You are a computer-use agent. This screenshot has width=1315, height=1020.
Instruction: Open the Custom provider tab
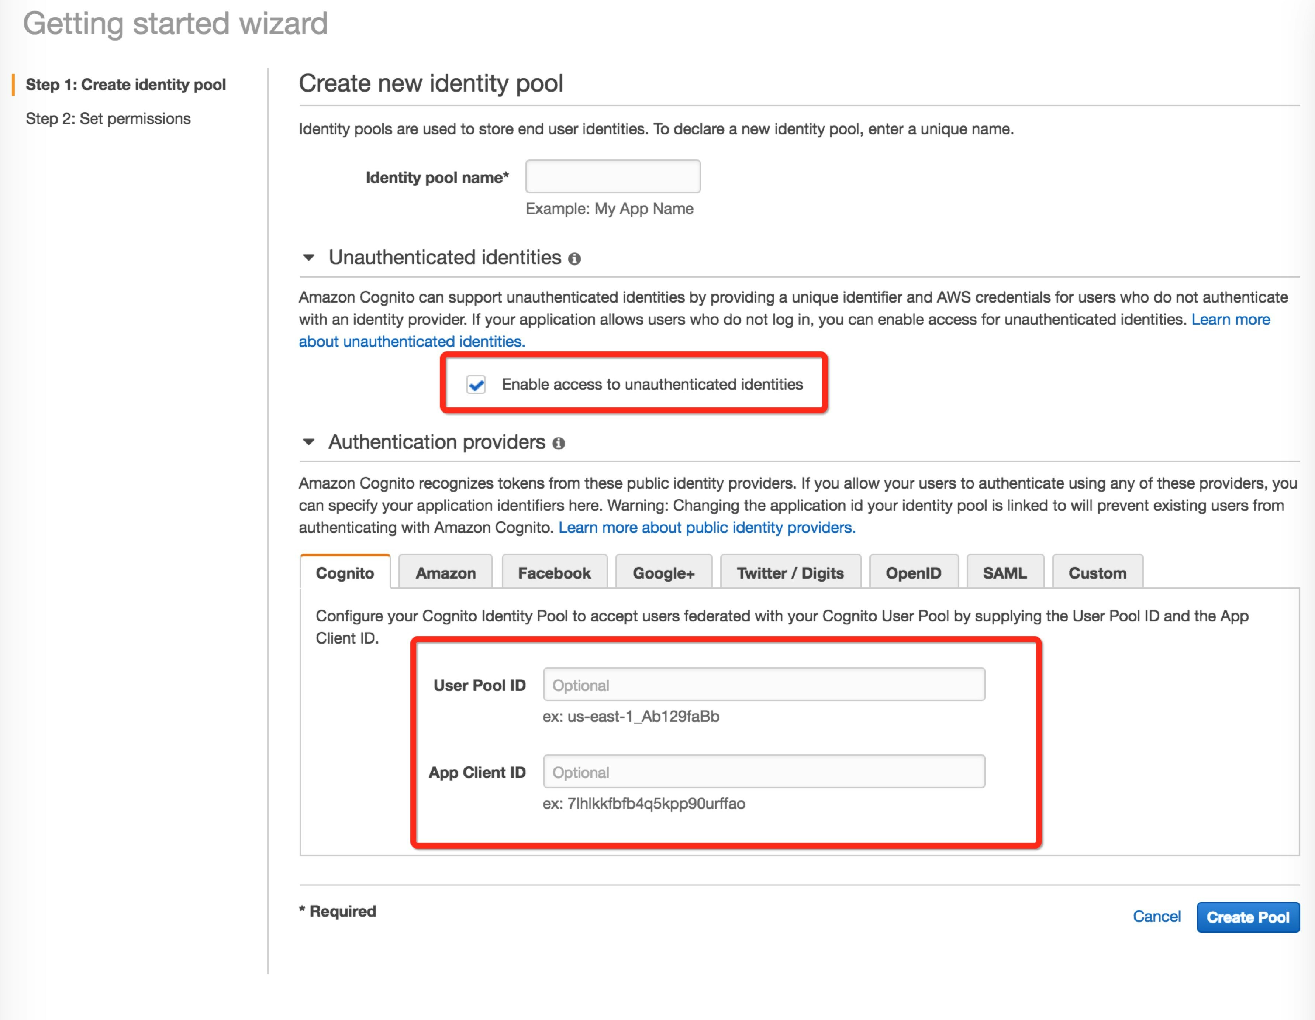1097,572
